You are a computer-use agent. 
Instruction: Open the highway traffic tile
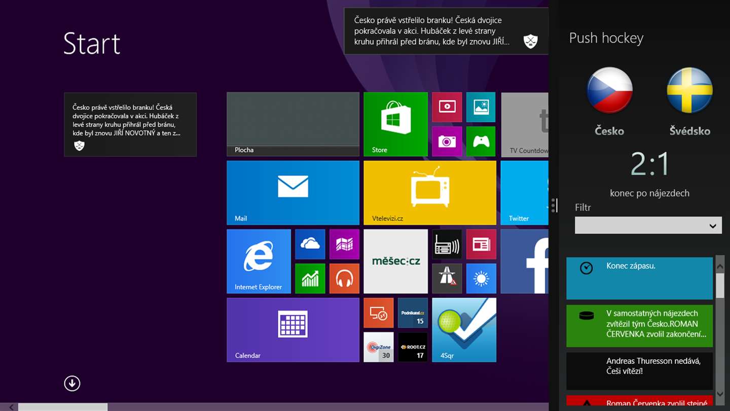point(447,278)
